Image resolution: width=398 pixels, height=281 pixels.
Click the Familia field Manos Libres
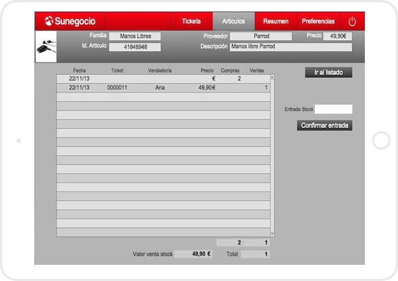[x=134, y=36]
